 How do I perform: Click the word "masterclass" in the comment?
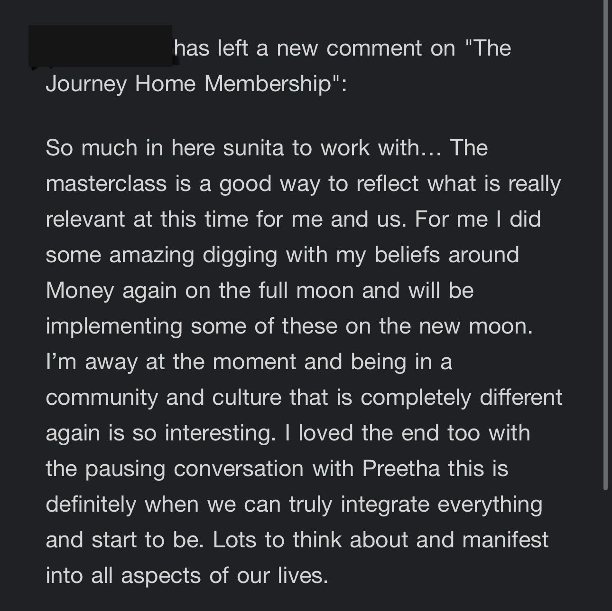(x=106, y=183)
